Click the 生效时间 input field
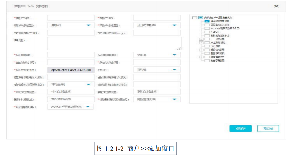 (x=71, y=62)
